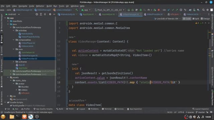Switch to MainActivity.kt editor tab
Image resolution: width=214 pixels, height=120 pixels.
pos(68,14)
